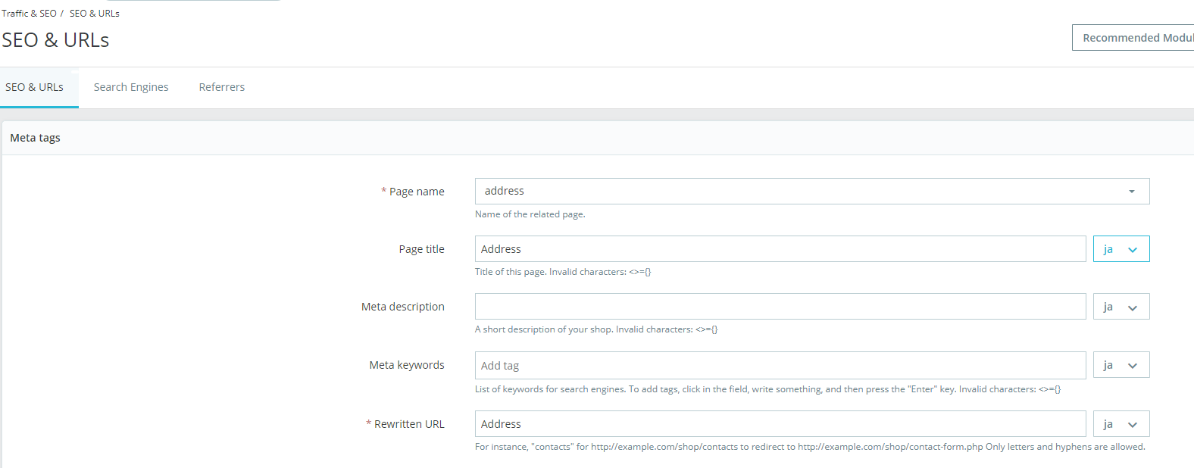Open the Page name dropdown showing address

tap(812, 191)
